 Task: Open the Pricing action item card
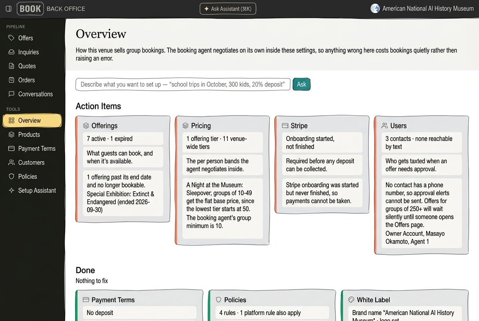(x=222, y=180)
